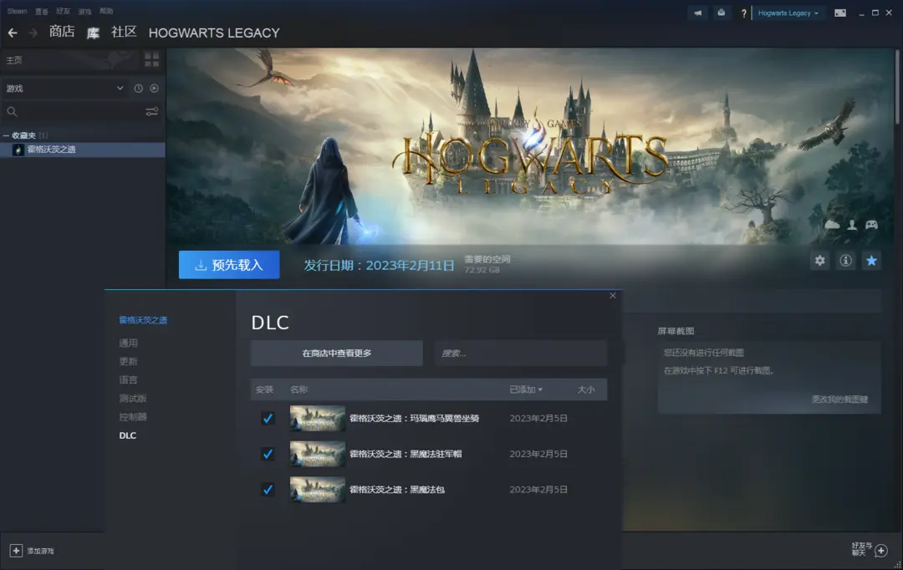Open advanced library filter options
Screen dimensions: 903x570
coord(152,112)
